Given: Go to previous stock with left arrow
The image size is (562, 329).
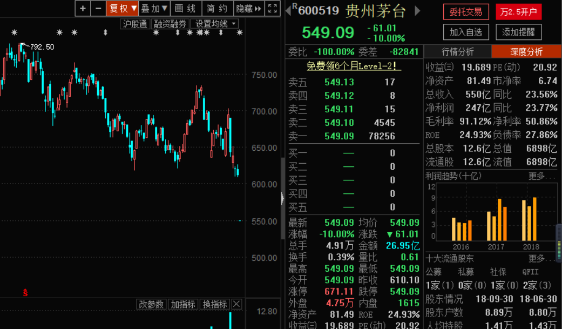Looking at the screenshot, I should tap(288, 11).
